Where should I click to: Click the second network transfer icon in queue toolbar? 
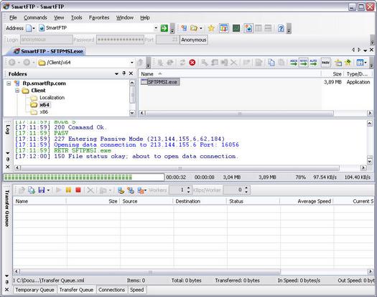(x=131, y=191)
